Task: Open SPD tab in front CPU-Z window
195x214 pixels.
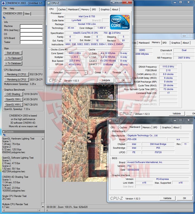Action: point(94,9)
